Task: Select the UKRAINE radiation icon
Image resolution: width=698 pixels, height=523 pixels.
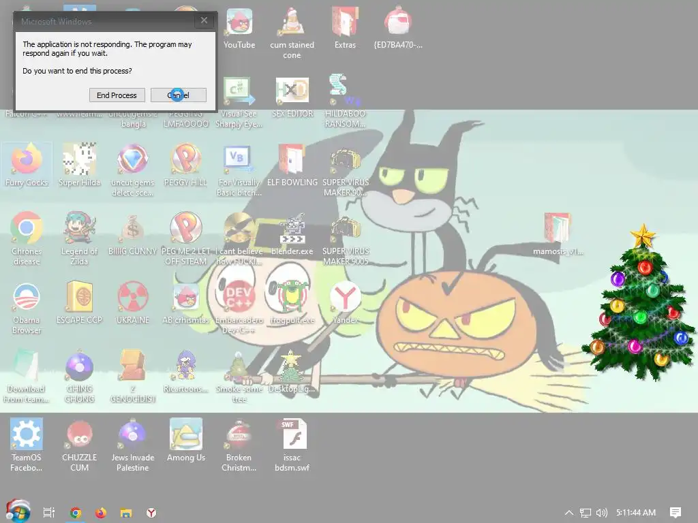Action: (x=132, y=303)
